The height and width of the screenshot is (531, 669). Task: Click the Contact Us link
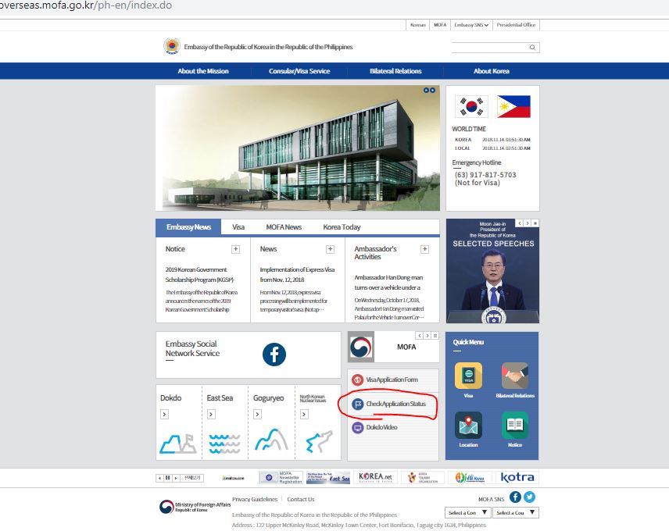pos(301,499)
